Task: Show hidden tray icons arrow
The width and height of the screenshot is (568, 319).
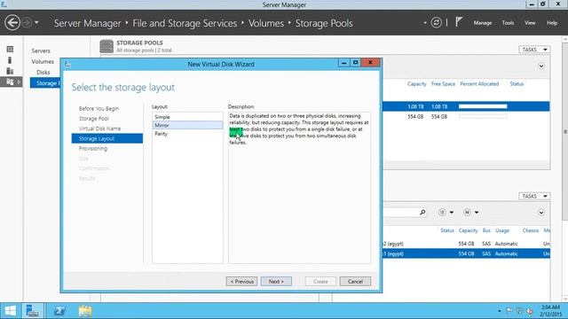Action: tap(499, 311)
